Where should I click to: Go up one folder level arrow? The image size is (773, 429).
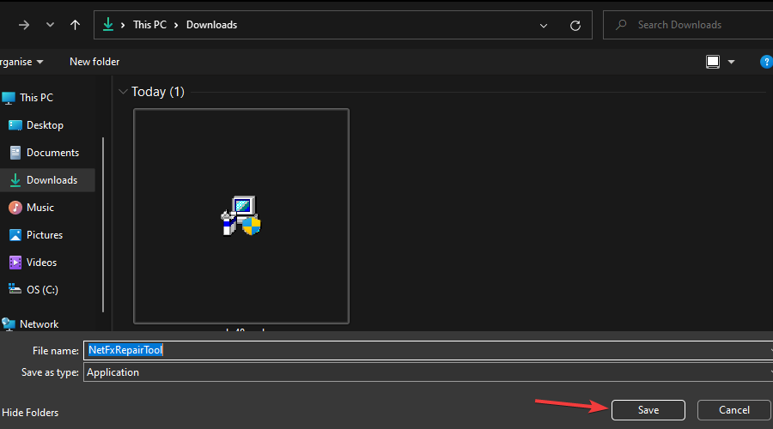(x=75, y=25)
